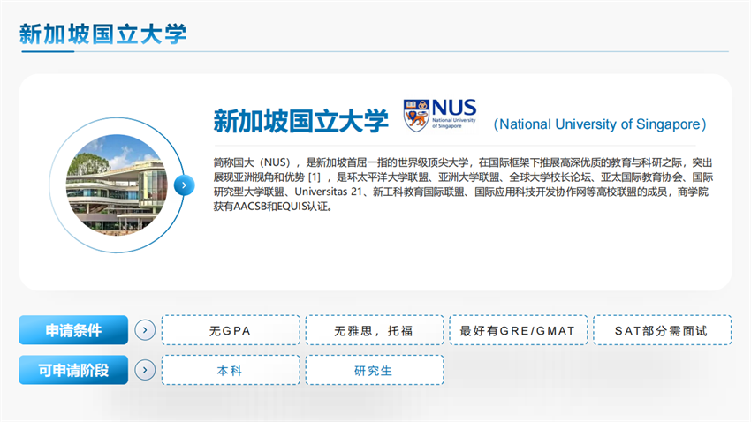
Task: Click the page title 新加坡国立大学 at top
Action: 102,34
